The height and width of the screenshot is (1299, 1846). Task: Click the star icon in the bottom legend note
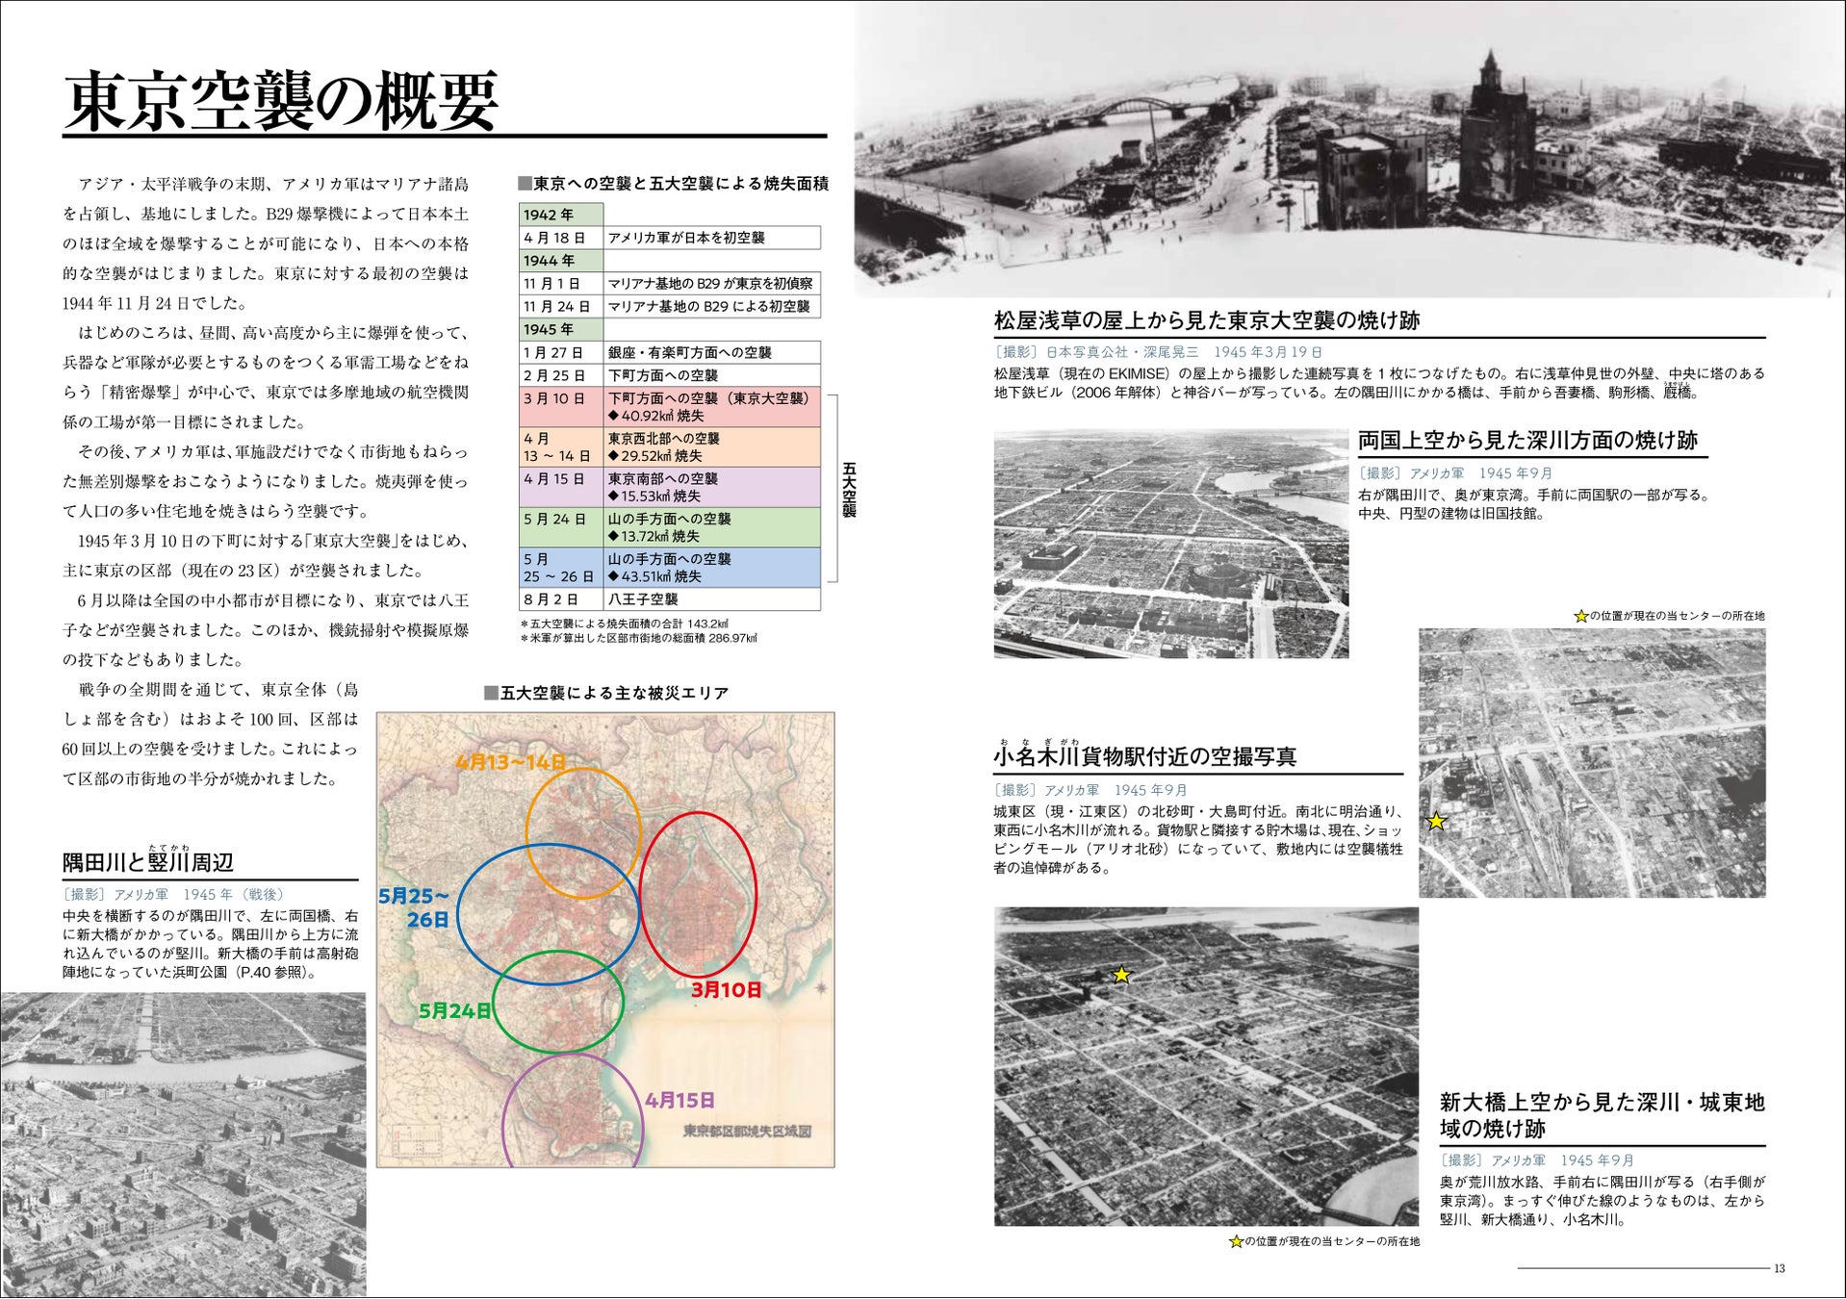coord(1236,1242)
